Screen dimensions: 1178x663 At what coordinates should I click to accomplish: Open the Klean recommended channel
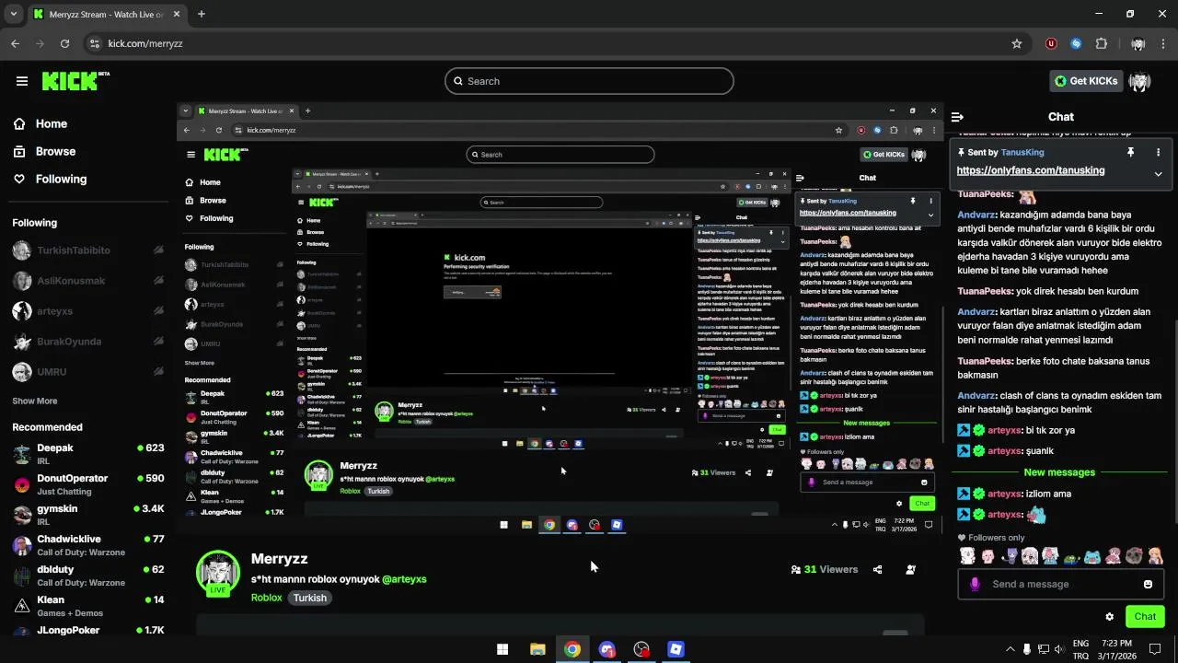pos(88,606)
